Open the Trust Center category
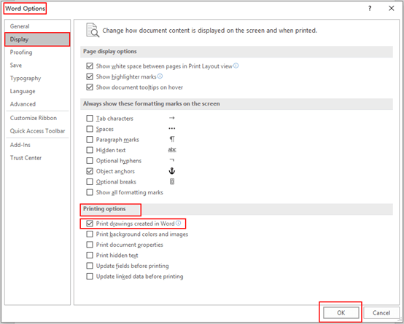Image resolution: width=404 pixels, height=324 pixels. click(x=26, y=158)
